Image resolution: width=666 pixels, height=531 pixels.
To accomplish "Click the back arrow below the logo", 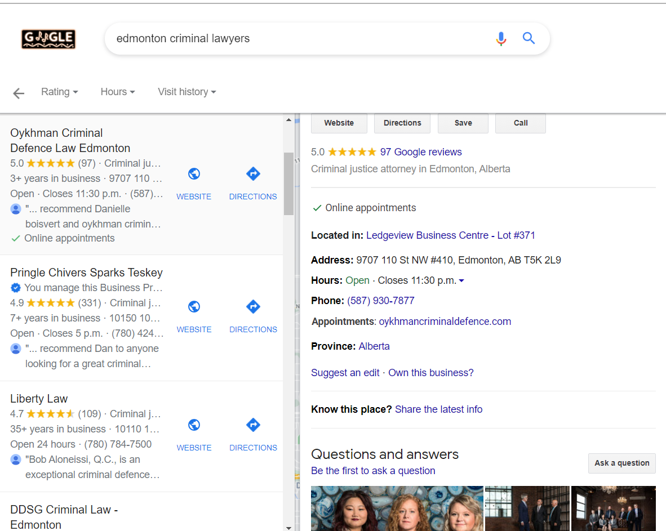I will (x=19, y=93).
